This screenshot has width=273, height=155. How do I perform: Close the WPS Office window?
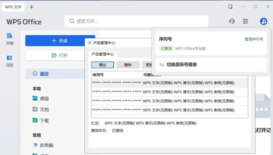coord(268,7)
